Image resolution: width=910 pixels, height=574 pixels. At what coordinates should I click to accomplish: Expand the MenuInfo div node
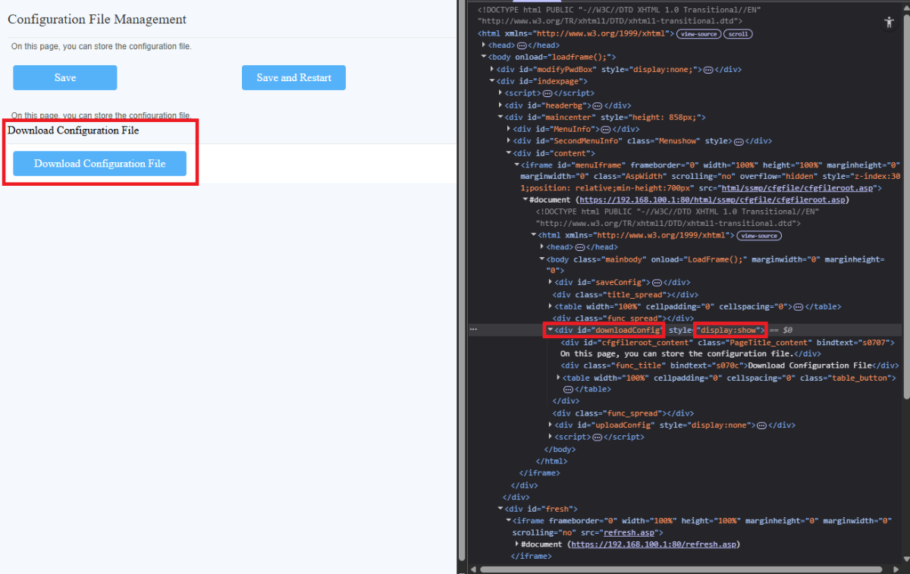508,129
